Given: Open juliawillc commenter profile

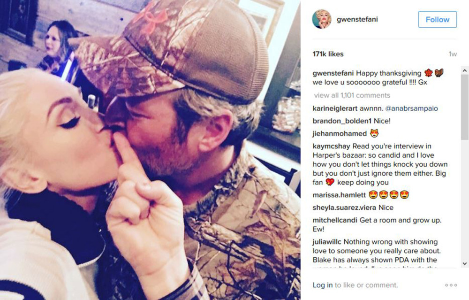Looking at the screenshot, I should 326,242.
